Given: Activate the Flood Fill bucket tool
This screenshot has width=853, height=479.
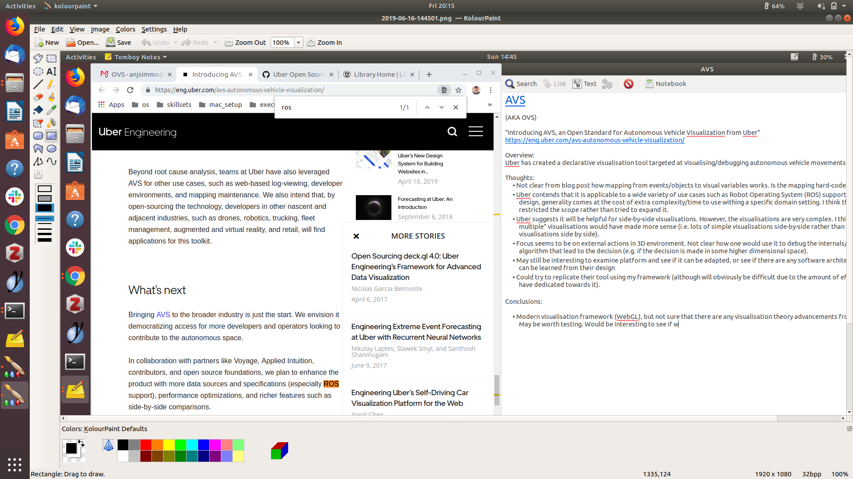Looking at the screenshot, I should 38,110.
